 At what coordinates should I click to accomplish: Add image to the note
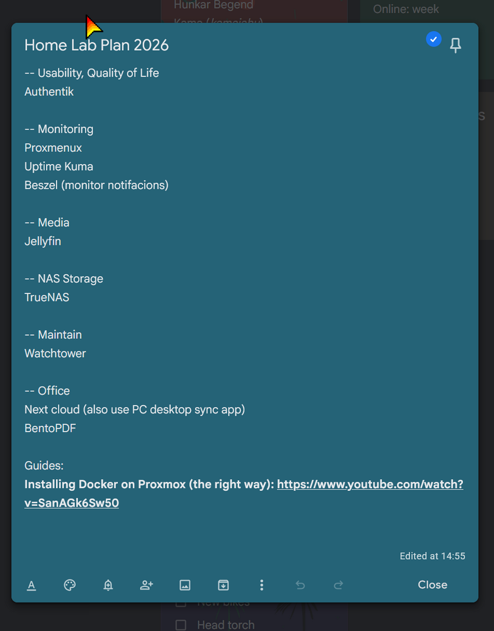tap(185, 585)
